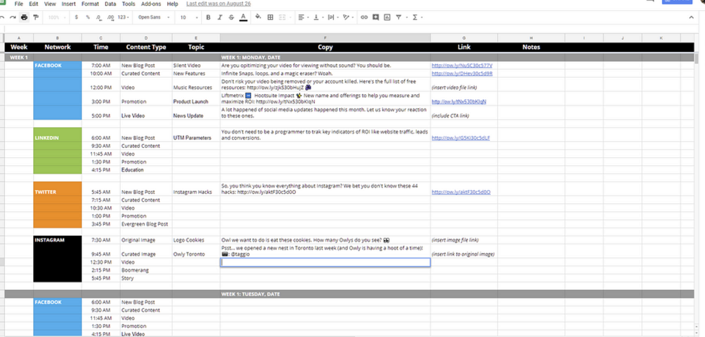Insert link with chain icon

pos(364,17)
